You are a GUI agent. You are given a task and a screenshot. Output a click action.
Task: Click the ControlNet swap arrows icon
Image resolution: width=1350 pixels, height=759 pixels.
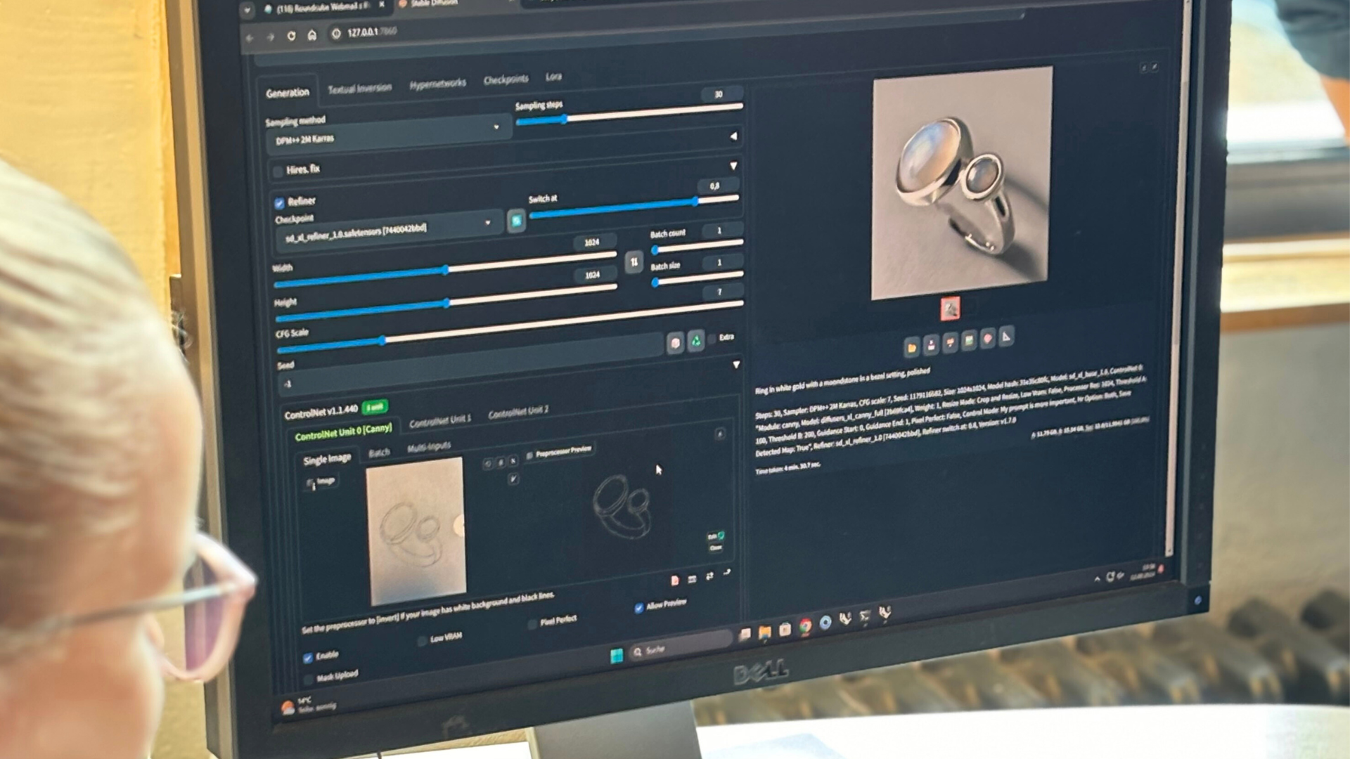pyautogui.click(x=709, y=576)
